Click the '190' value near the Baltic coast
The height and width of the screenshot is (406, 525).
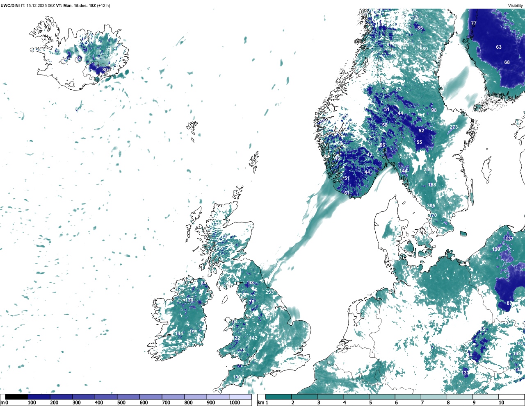pos(496,249)
